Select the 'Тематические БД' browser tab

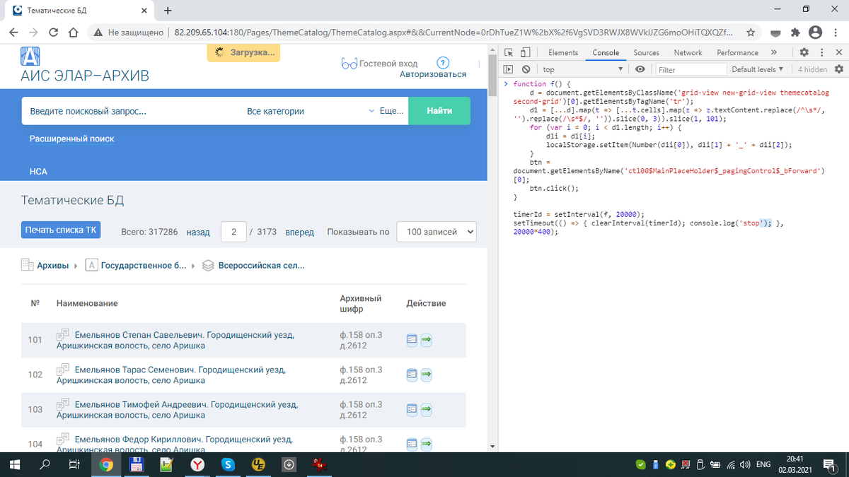pos(78,11)
